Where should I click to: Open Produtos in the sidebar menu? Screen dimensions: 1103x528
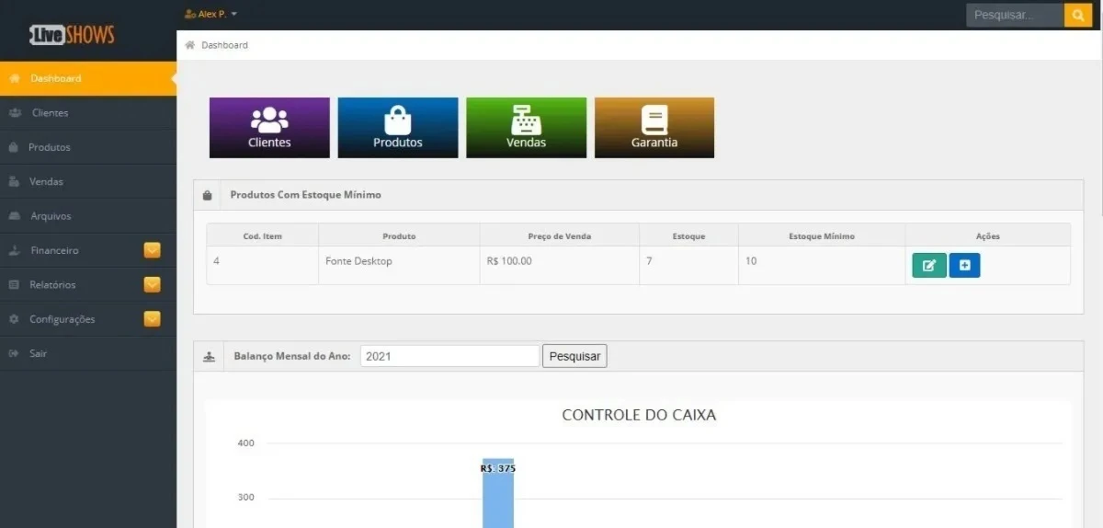88,147
